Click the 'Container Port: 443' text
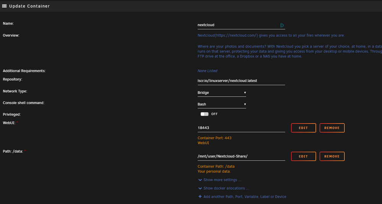The height and width of the screenshot is (204, 382). 214,138
